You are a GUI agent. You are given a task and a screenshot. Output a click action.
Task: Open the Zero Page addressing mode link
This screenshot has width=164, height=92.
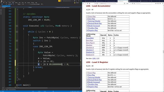(89, 40)
